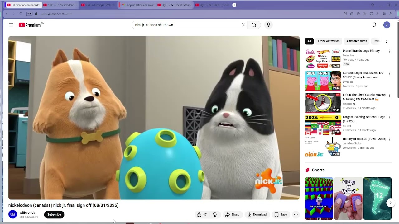
Task: Open options for Mattel Brands Logo History
Action: tap(390, 51)
